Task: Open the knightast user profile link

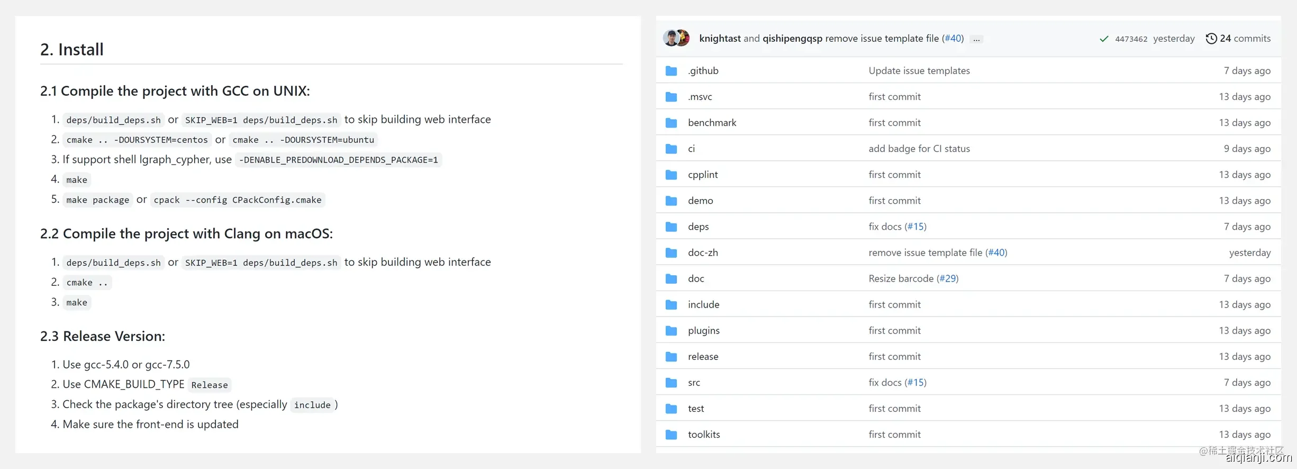Action: [x=720, y=39]
